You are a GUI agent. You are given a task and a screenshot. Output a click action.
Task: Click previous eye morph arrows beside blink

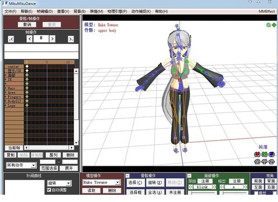191,187
